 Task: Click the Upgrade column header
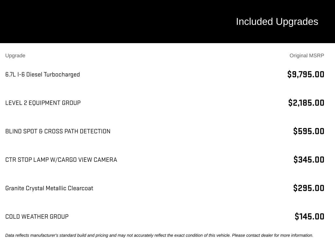click(15, 56)
